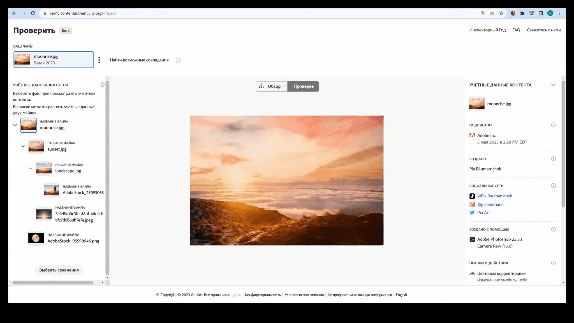Open the extensions puzzle icon
Screen dimensions: 574x323
click(522, 13)
